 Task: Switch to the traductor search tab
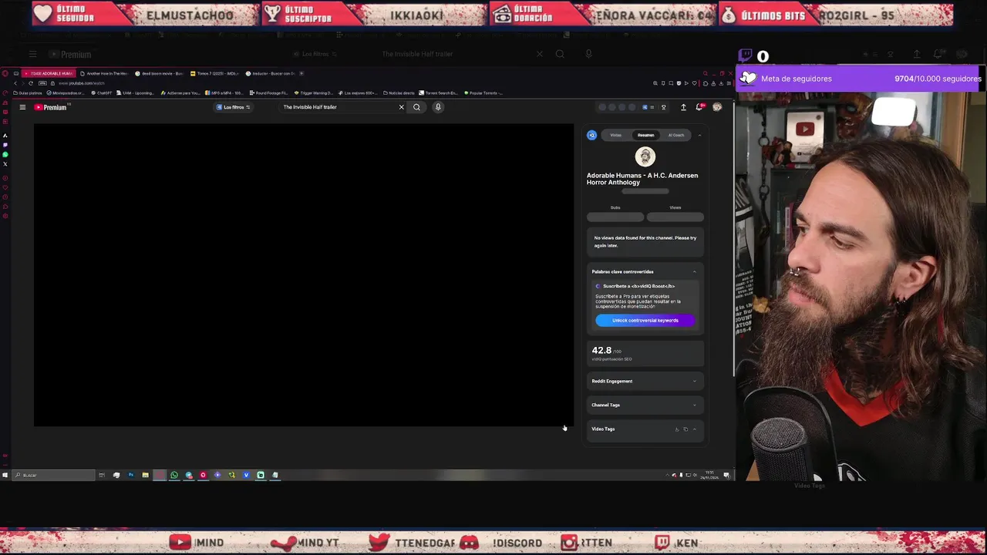[271, 73]
